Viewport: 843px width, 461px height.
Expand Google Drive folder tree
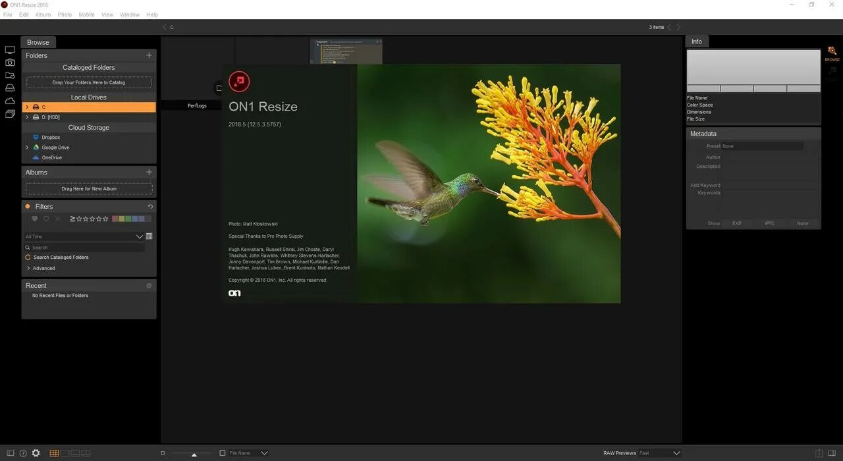pos(27,148)
